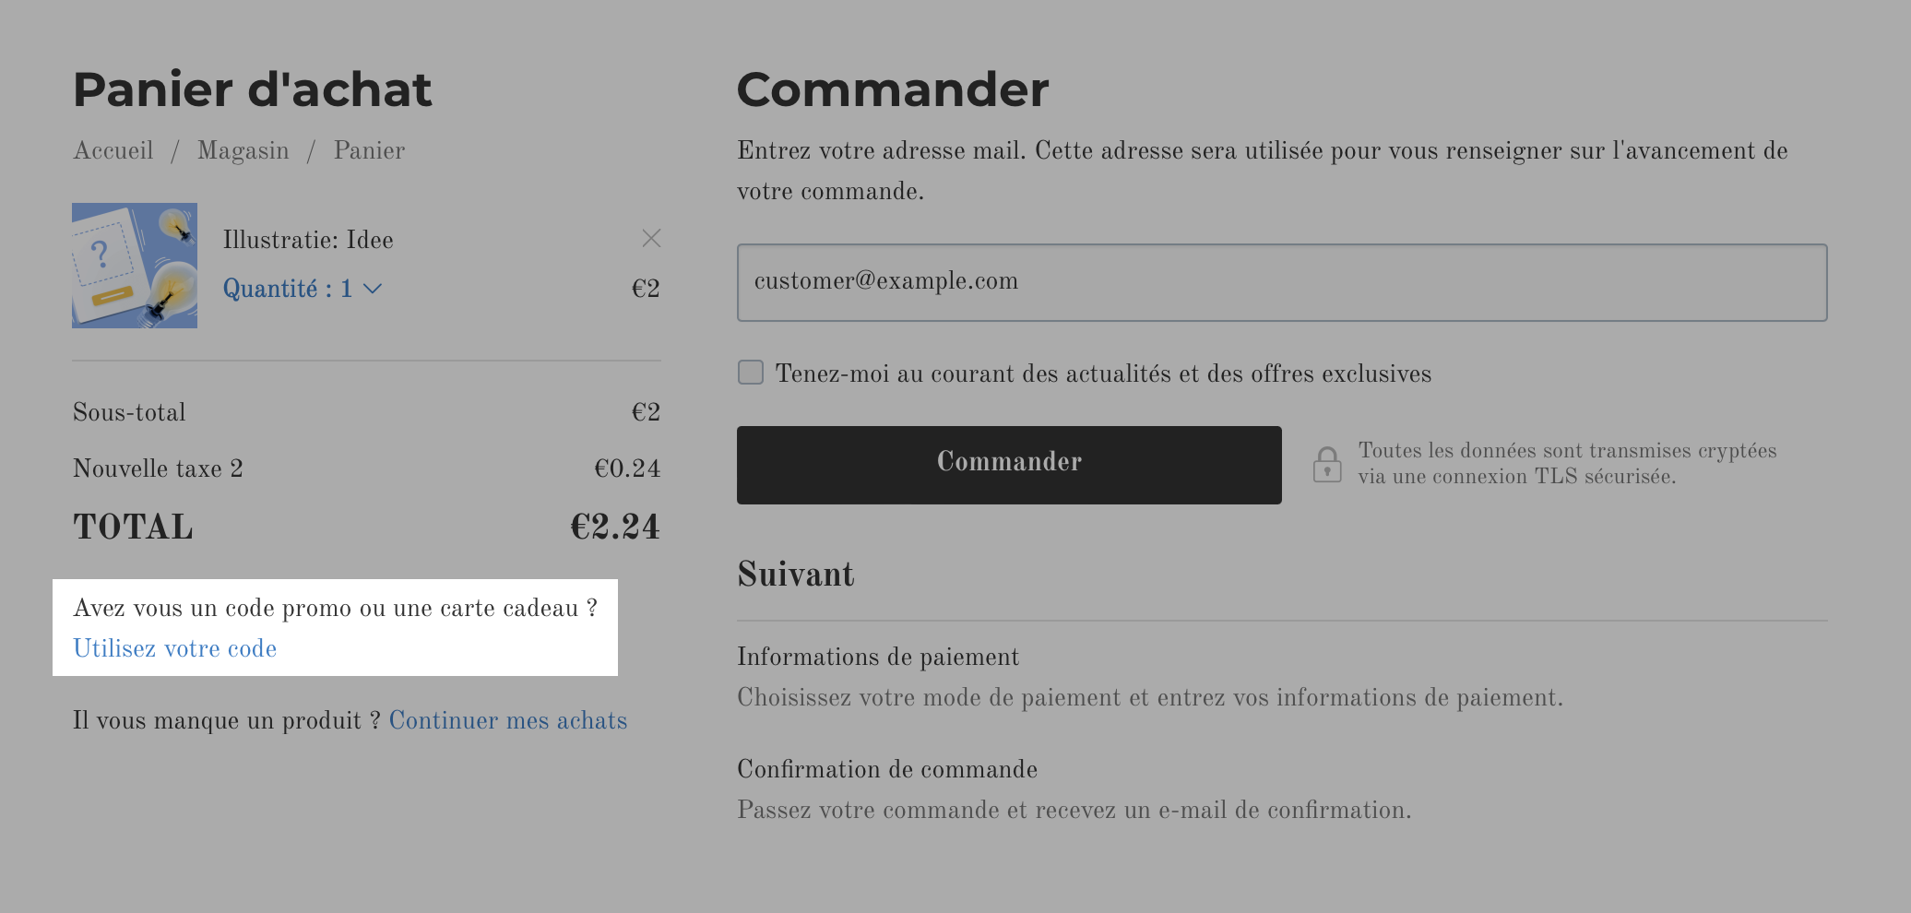The width and height of the screenshot is (1911, 913).
Task: Click the Suivant section heading
Action: pyautogui.click(x=796, y=574)
